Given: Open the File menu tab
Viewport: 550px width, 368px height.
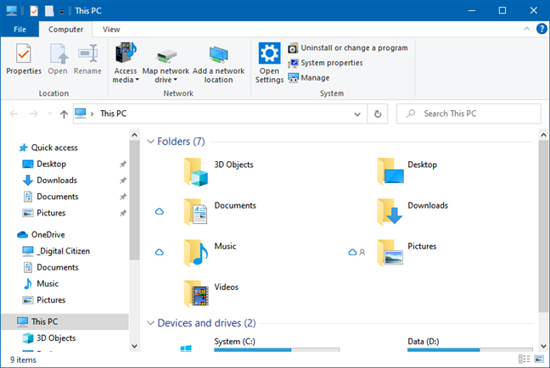Looking at the screenshot, I should point(20,30).
